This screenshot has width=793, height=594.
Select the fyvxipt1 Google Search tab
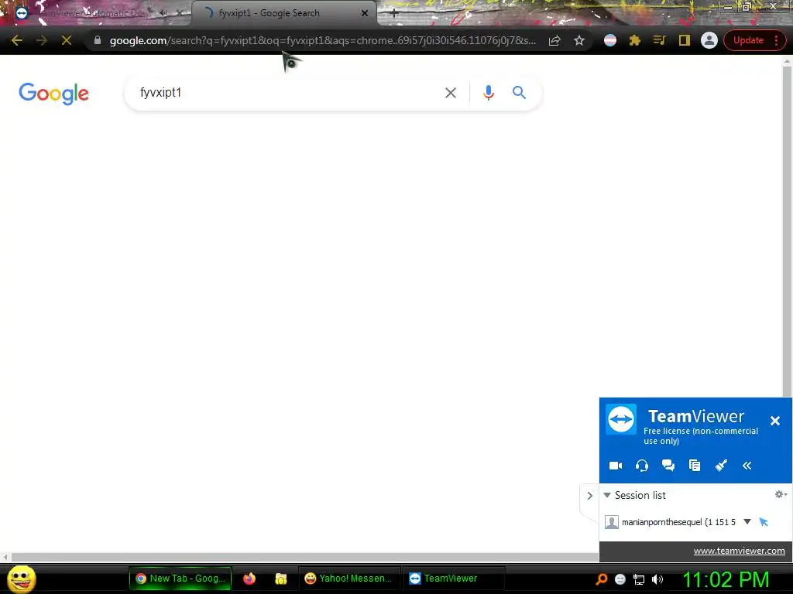[283, 13]
